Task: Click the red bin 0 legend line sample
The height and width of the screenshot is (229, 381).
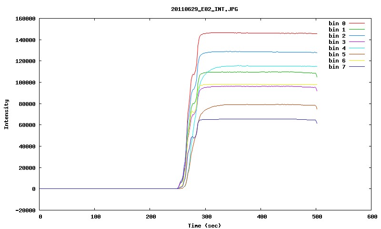Action: pyautogui.click(x=357, y=23)
